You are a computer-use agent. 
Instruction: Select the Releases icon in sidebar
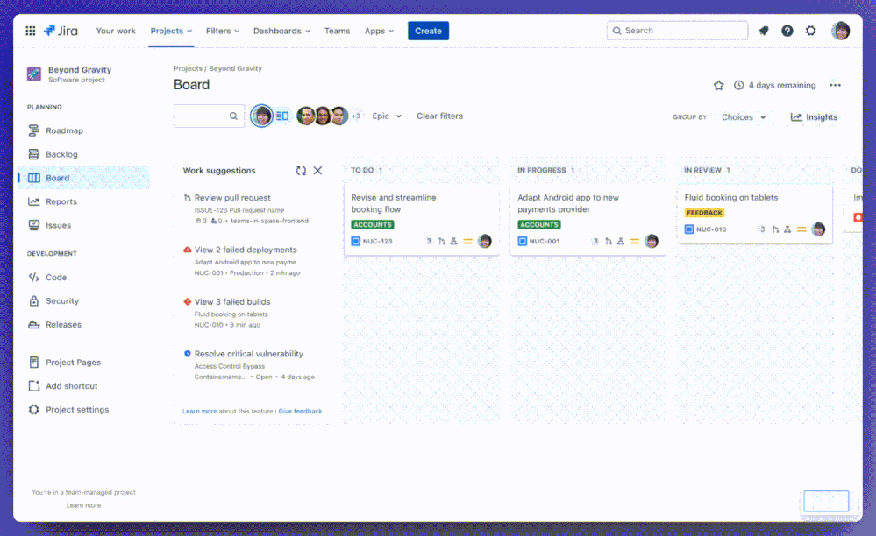tap(35, 324)
